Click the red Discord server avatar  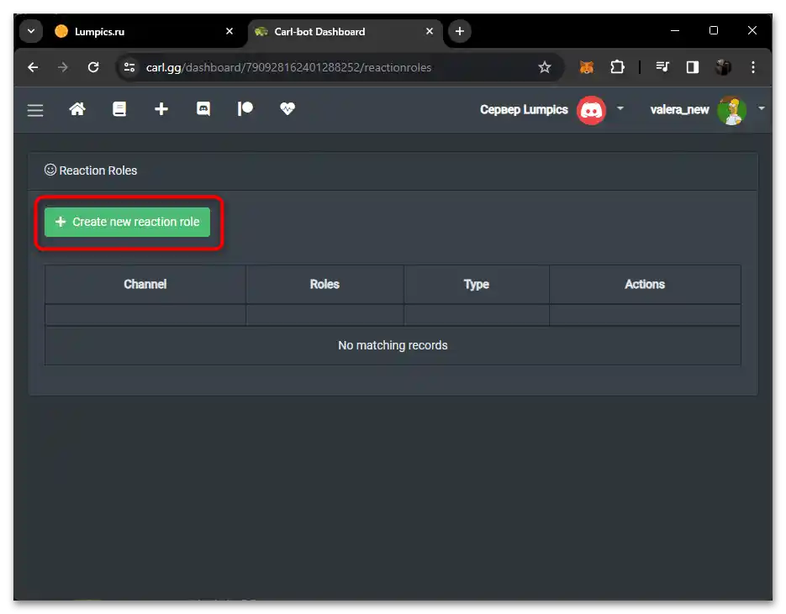pos(591,110)
